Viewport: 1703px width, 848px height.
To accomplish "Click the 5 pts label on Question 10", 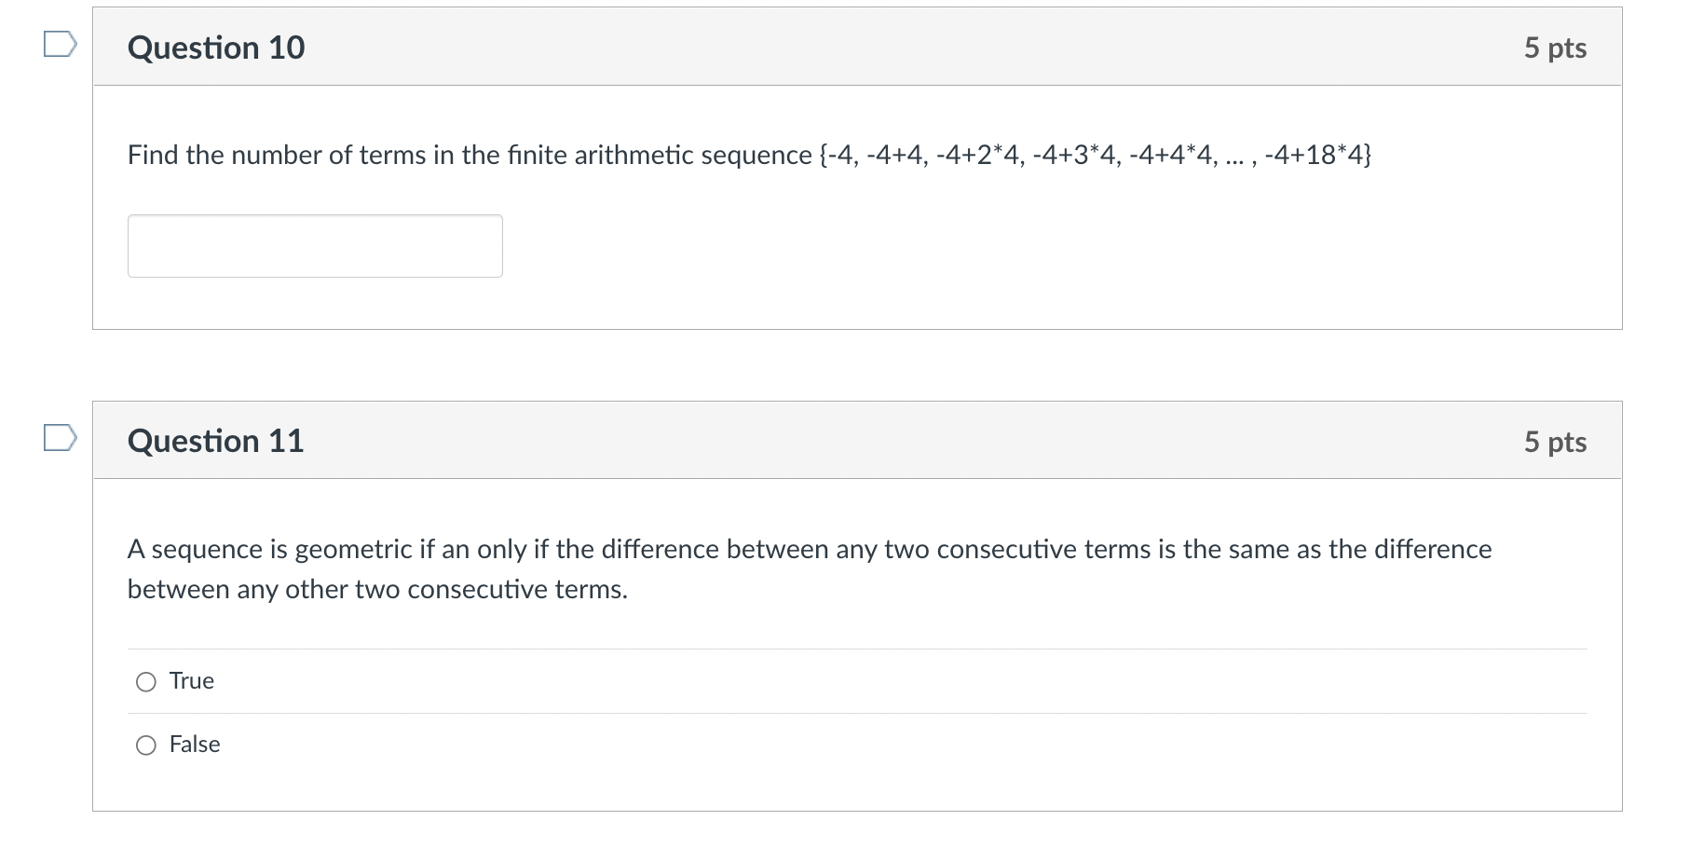I will coord(1554,48).
